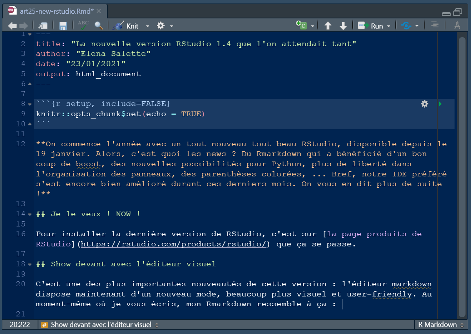The width and height of the screenshot is (471, 334).
Task: Expand the Run options dropdown arrow
Action: [389, 26]
